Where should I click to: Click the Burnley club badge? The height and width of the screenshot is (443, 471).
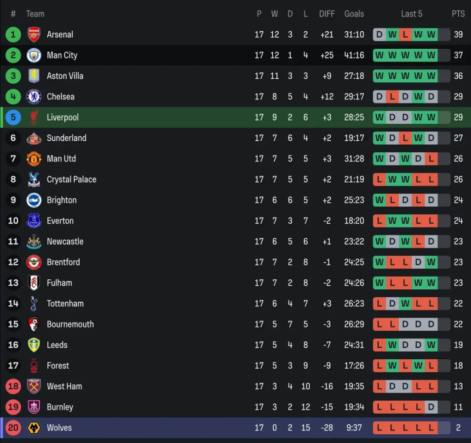click(x=34, y=407)
